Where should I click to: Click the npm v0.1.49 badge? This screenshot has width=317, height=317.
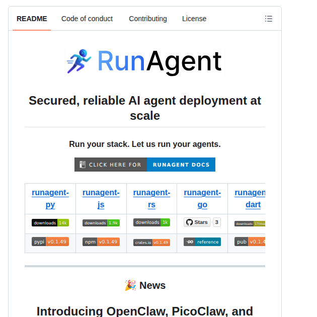click(x=101, y=242)
